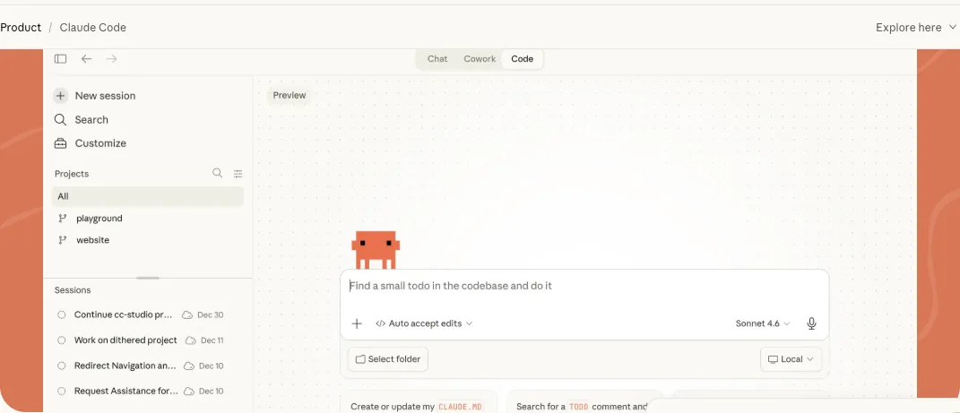Click the orange pixel crab mascot
Image resolution: width=960 pixels, height=413 pixels.
coord(376,250)
